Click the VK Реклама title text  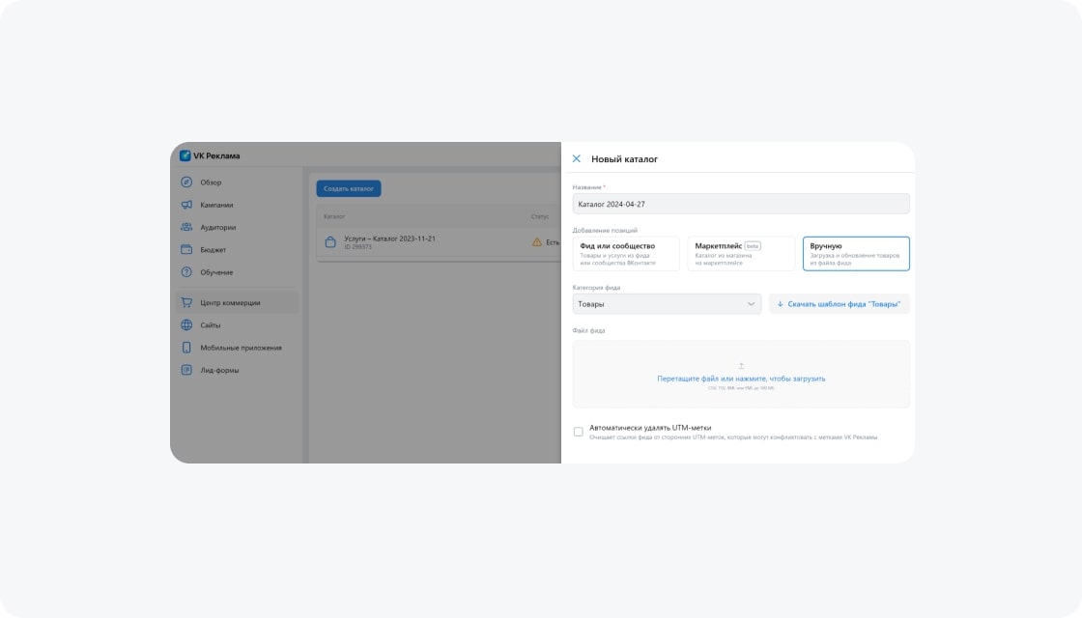[216, 155]
